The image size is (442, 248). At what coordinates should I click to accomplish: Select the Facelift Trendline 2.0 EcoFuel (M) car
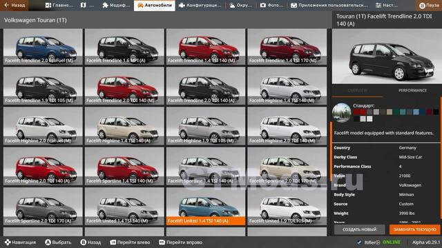point(43,47)
